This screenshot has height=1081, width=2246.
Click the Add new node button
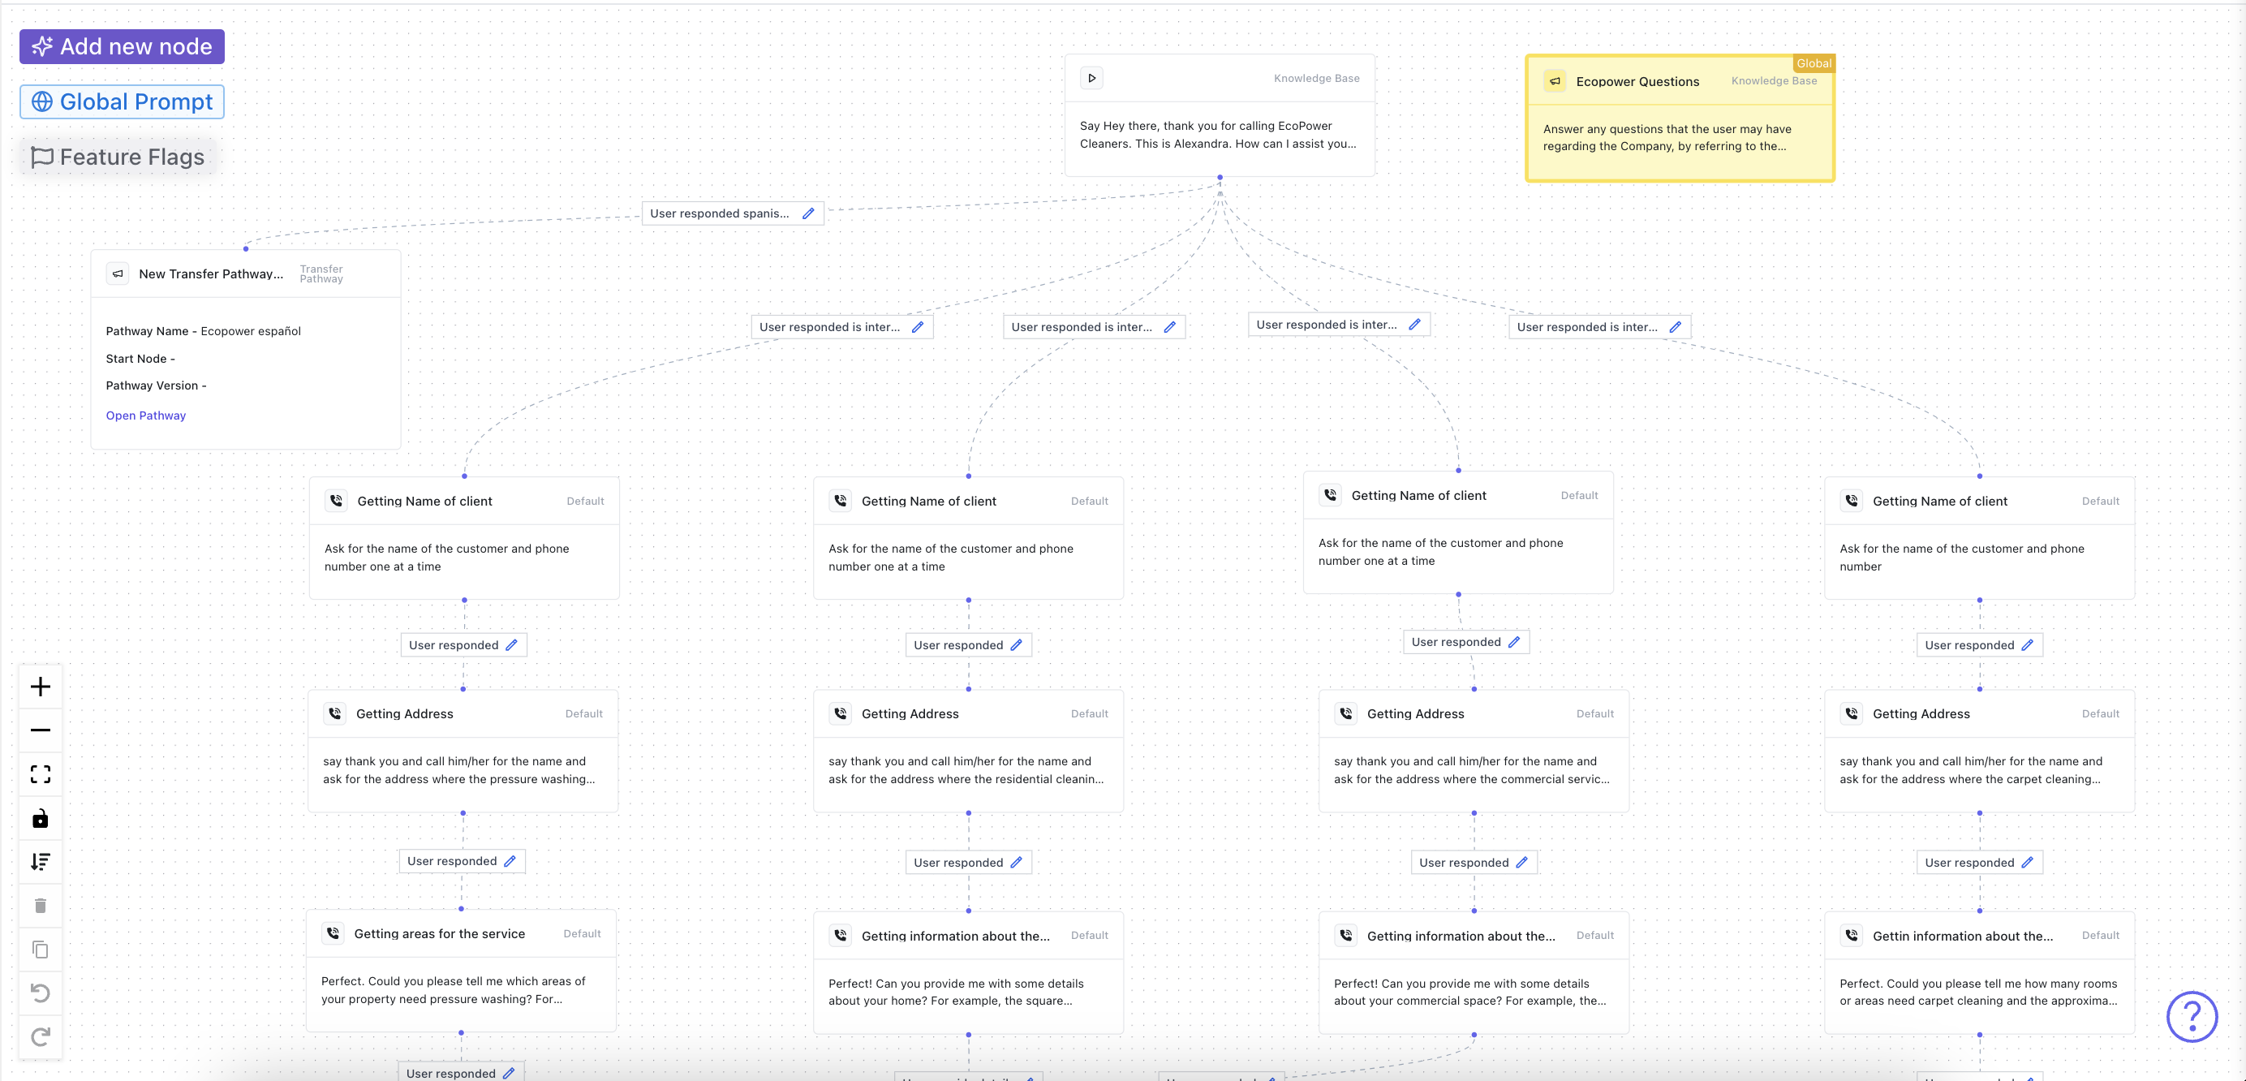pyautogui.click(x=120, y=45)
